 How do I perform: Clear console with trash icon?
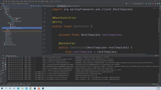(x=6, y=69)
